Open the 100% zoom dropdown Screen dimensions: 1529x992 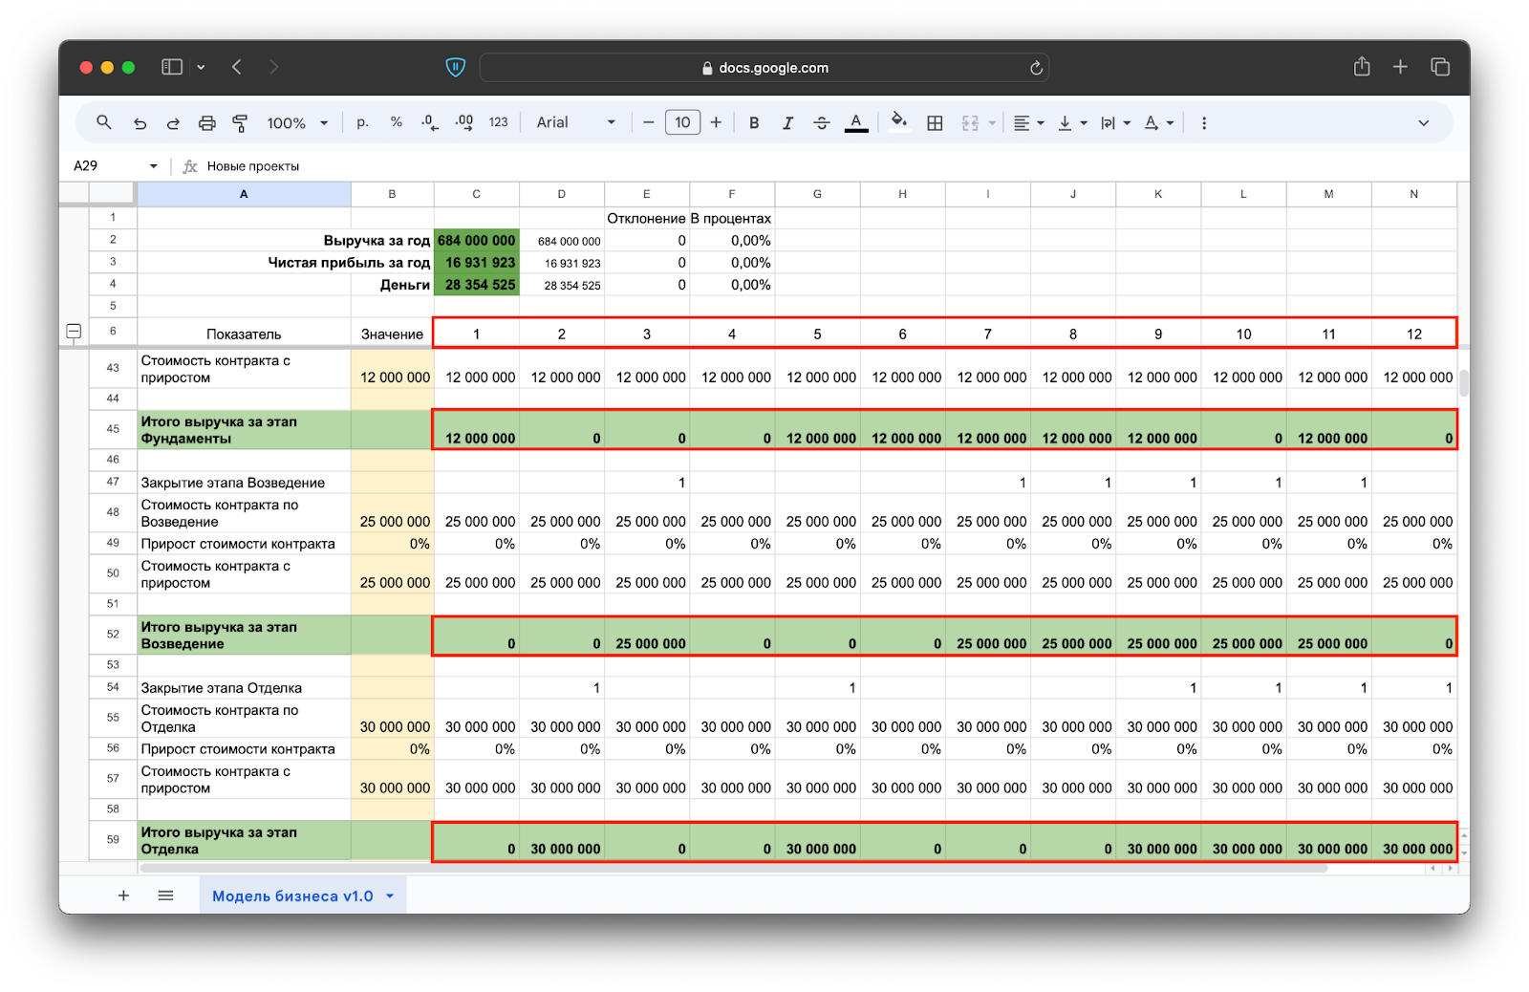[x=297, y=122]
